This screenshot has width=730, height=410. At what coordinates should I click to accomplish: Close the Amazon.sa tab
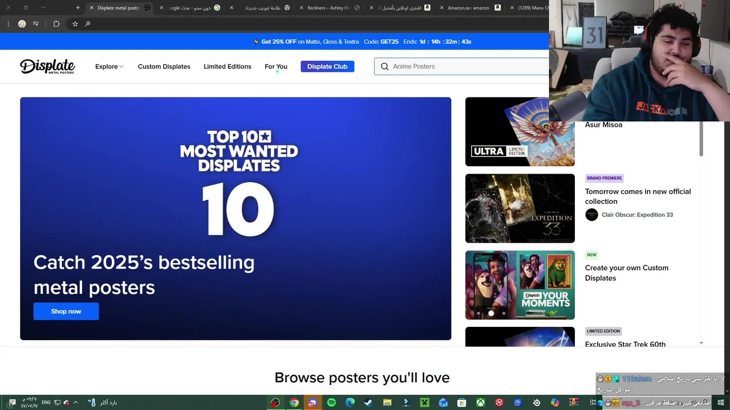click(441, 8)
